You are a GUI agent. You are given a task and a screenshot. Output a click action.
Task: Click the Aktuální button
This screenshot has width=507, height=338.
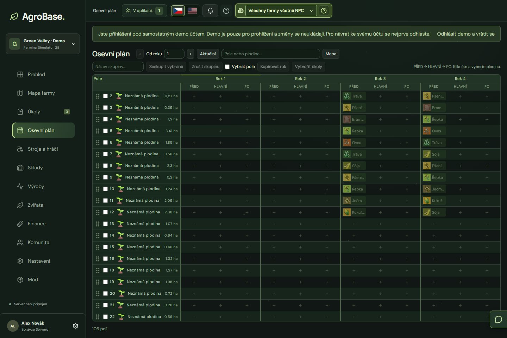(208, 54)
